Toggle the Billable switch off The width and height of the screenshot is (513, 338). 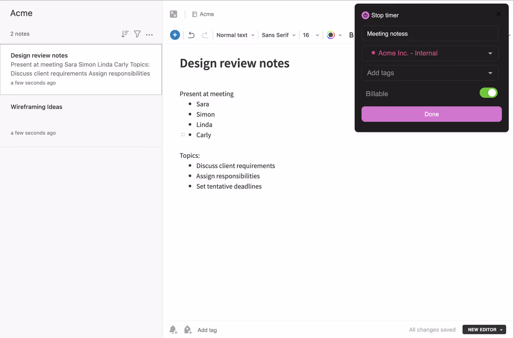click(489, 93)
